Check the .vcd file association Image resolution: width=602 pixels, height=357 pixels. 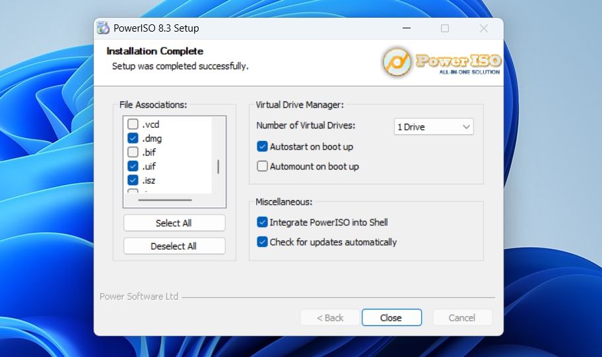[x=133, y=124]
